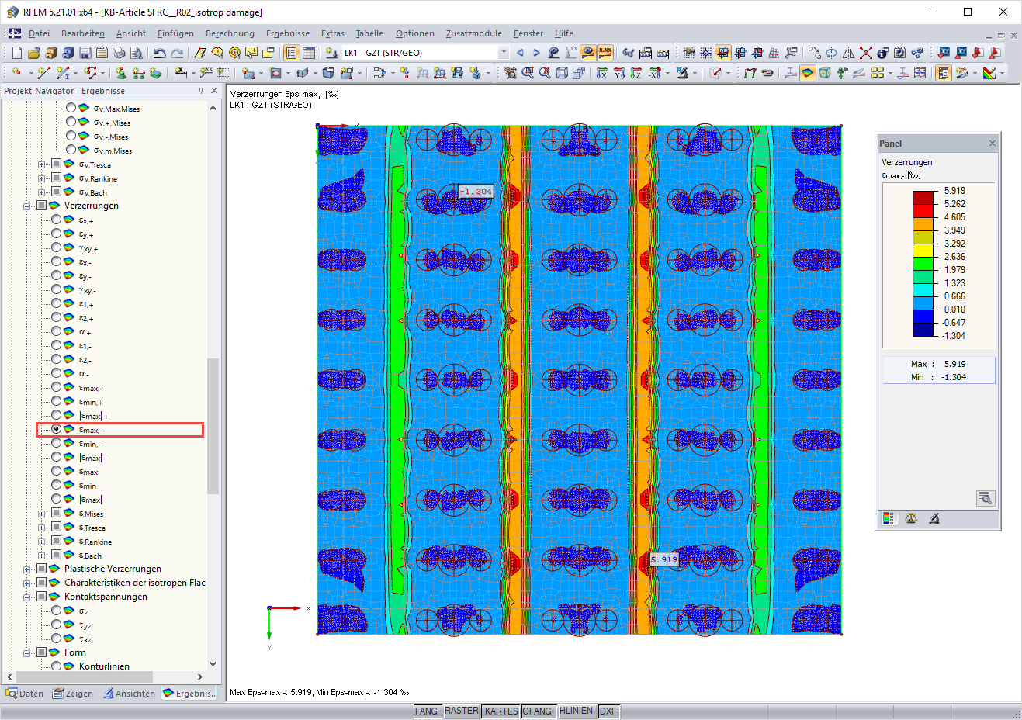Collapse the Verzerrungen tree node
The image size is (1022, 720).
coord(27,206)
